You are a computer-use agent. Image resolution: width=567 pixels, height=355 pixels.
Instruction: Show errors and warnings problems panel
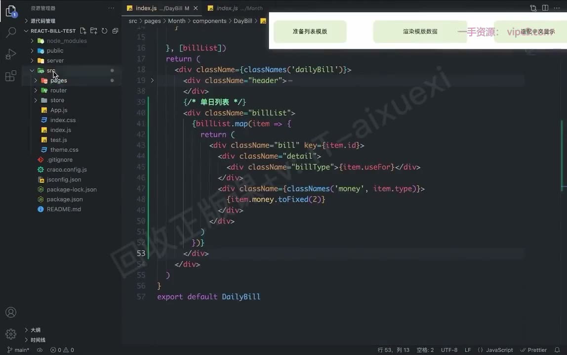pyautogui.click(x=62, y=350)
